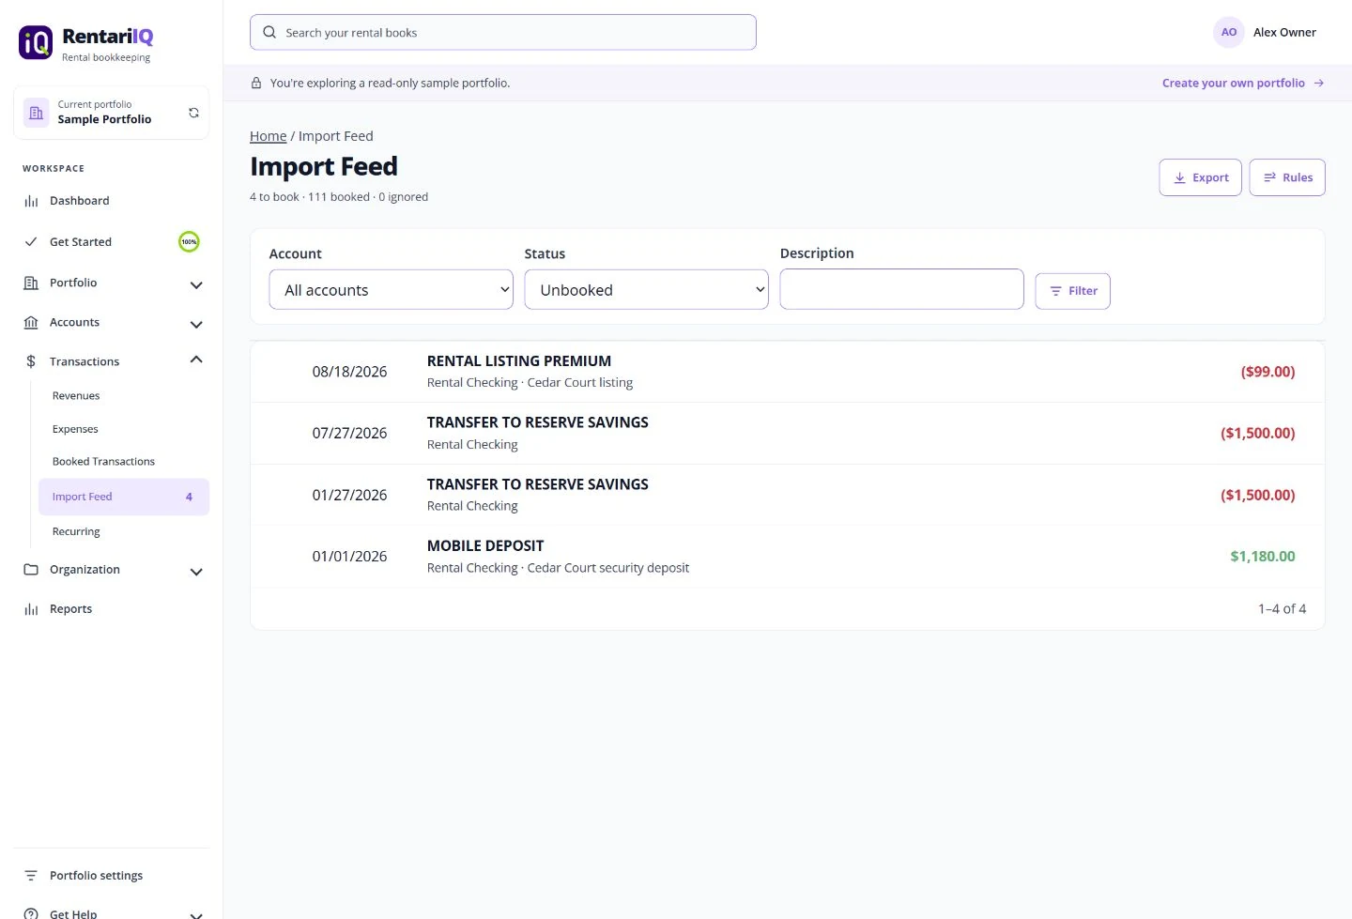Click the RentariQ logo icon

[36, 42]
